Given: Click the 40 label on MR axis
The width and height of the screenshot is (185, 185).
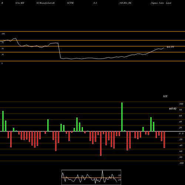Looking at the screenshot, I should [x=181, y=122].
